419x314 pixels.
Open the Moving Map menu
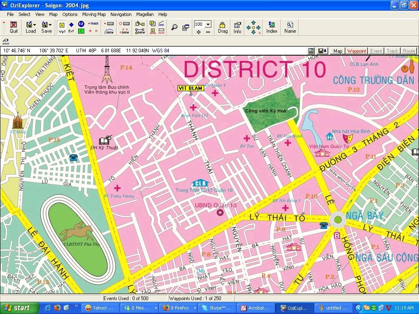(x=94, y=14)
